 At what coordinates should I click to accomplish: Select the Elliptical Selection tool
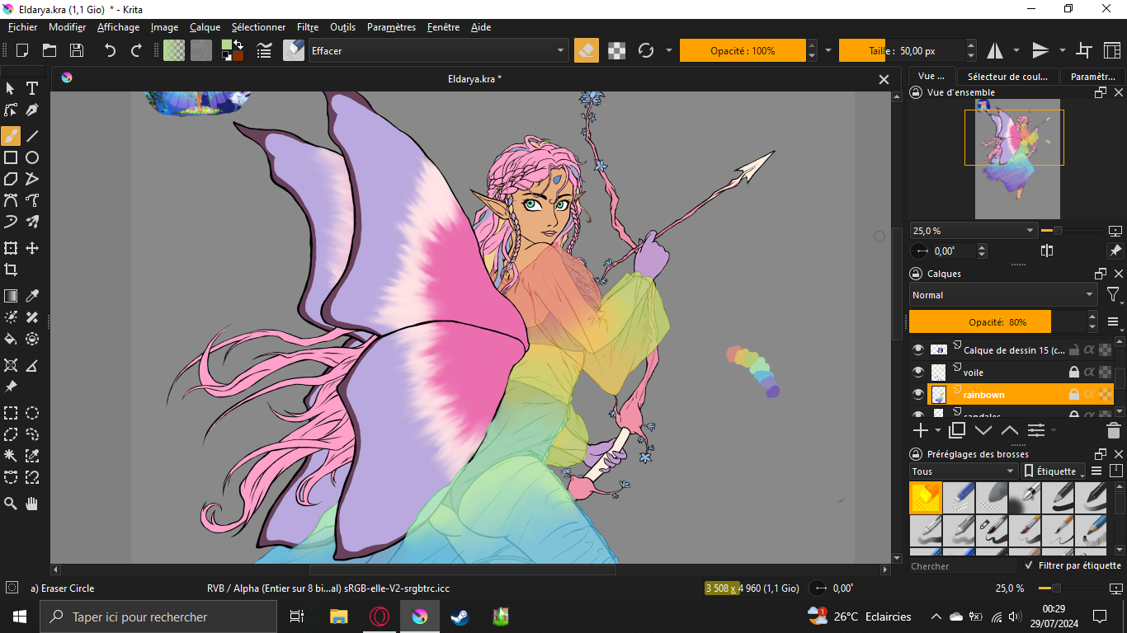click(32, 413)
